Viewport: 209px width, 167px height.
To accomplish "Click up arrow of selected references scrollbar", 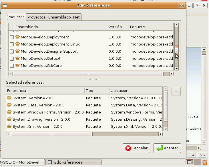I will [166, 88].
